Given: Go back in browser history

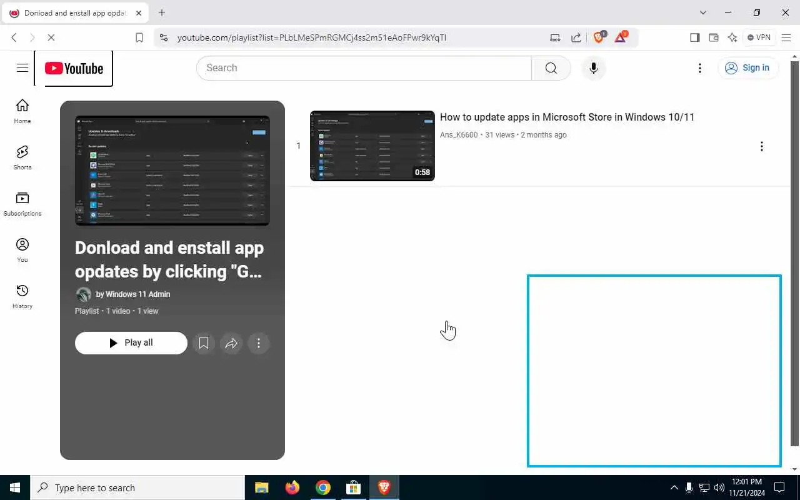Looking at the screenshot, I should (14, 37).
